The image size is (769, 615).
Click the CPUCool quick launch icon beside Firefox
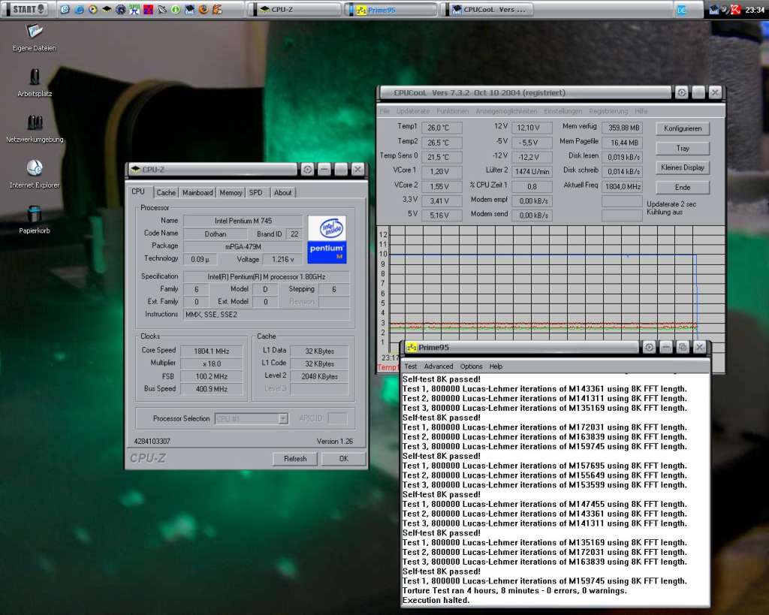coord(189,9)
